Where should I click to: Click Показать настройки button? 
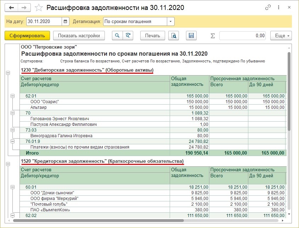(79, 35)
